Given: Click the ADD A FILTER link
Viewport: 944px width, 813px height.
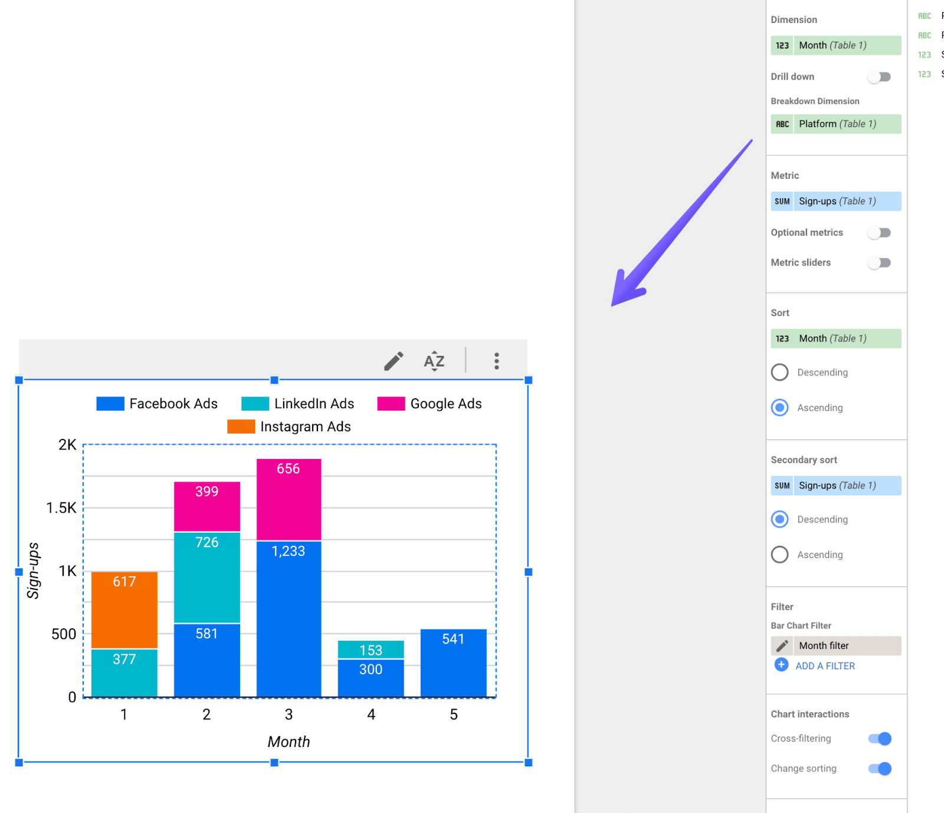Looking at the screenshot, I should click(x=825, y=666).
